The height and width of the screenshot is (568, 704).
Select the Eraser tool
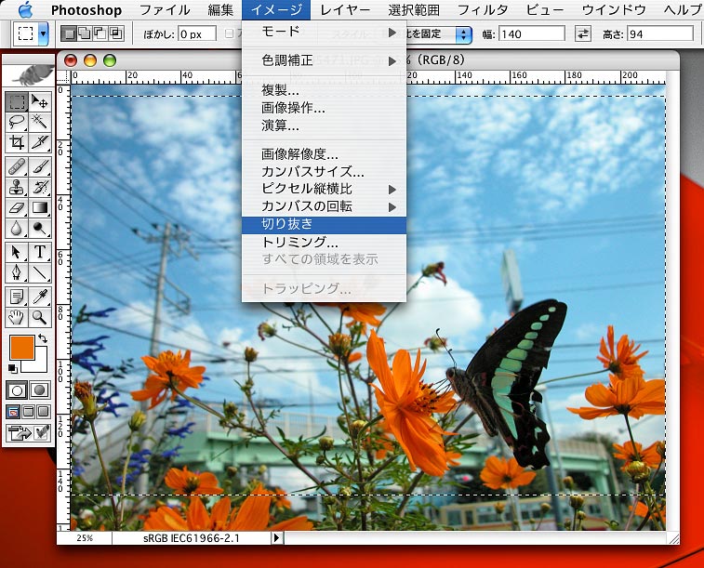(17, 207)
